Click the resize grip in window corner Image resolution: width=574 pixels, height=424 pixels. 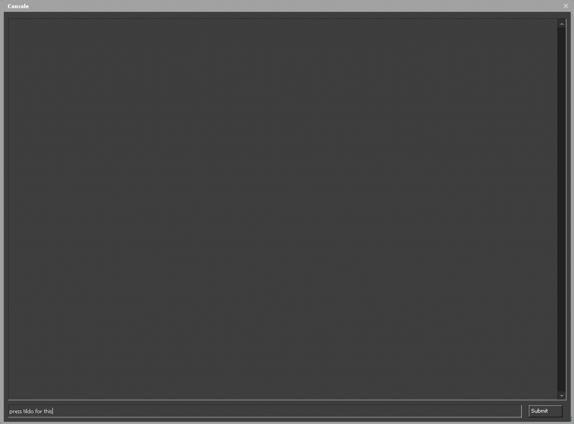571,420
